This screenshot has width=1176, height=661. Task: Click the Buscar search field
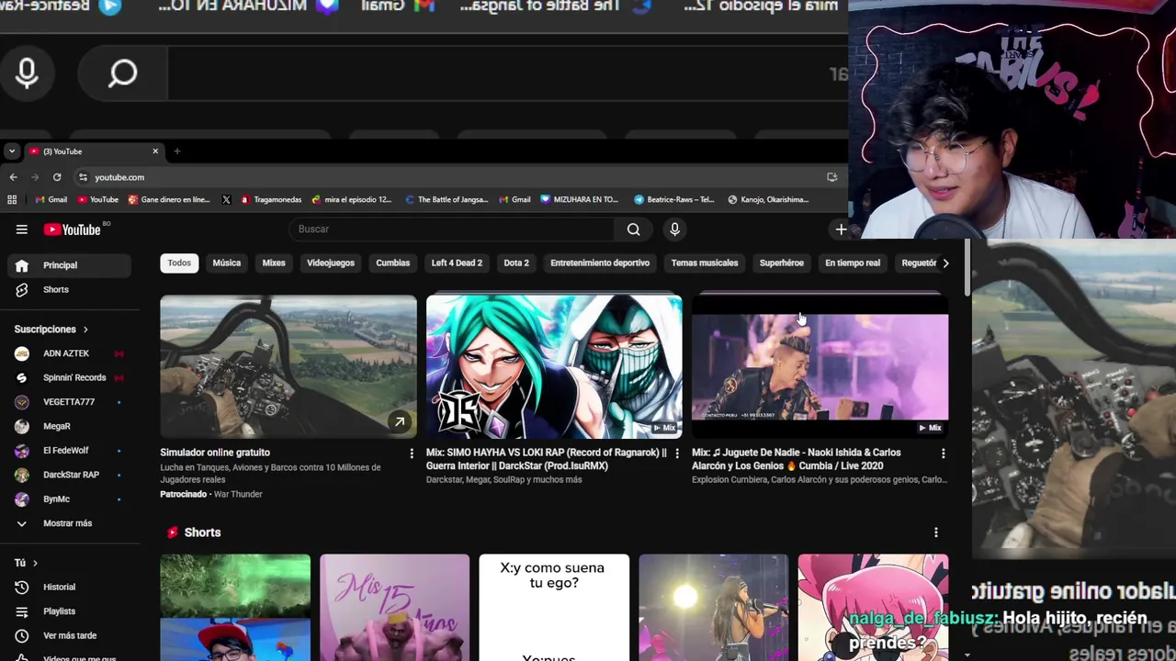[x=450, y=230]
